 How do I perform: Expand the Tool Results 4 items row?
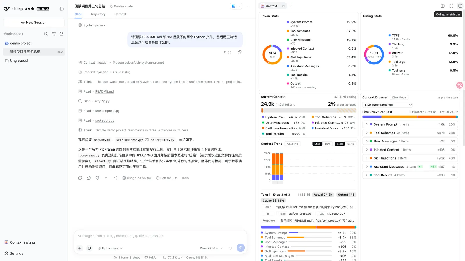[410, 175]
